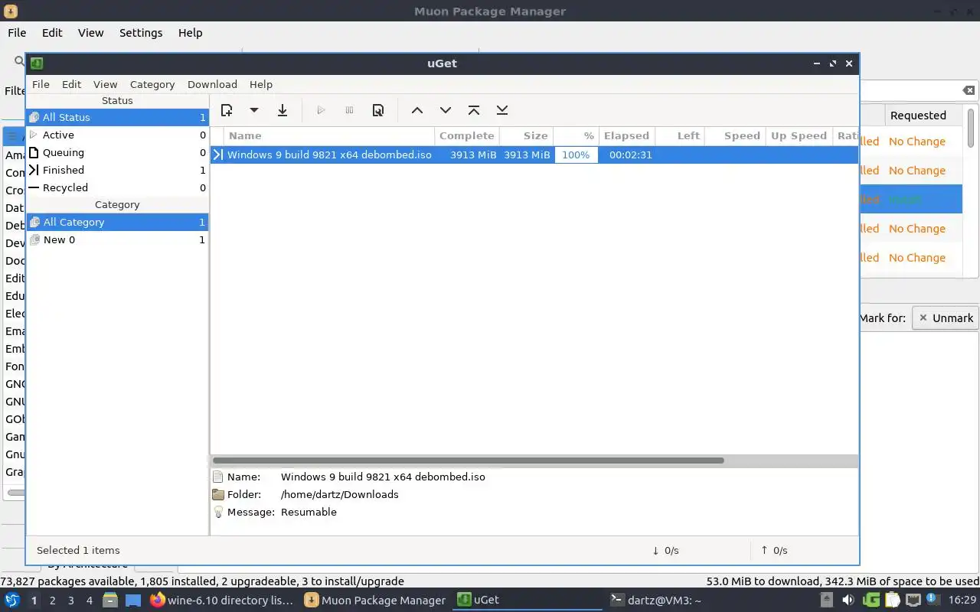The height and width of the screenshot is (612, 980).
Task: Open uGet File menu
Action: (41, 84)
